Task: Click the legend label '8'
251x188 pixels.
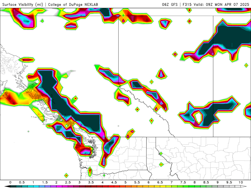Action: (195, 182)
